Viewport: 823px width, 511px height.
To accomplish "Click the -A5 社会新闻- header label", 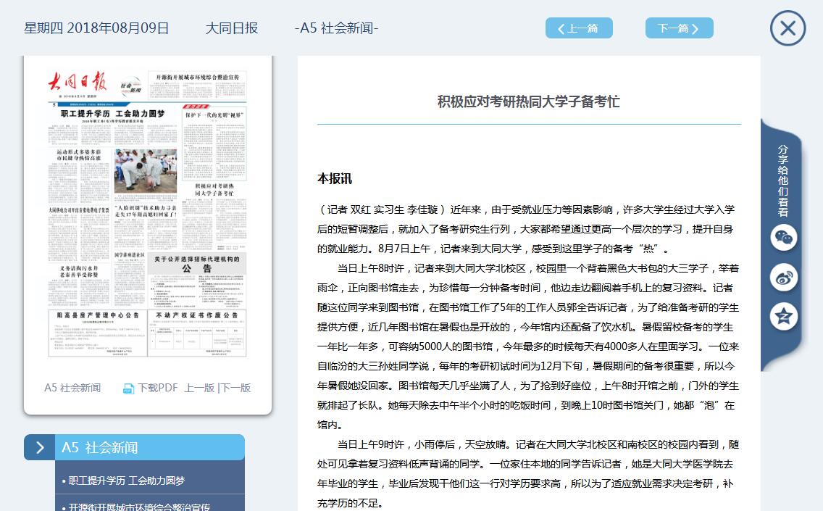I will (x=336, y=28).
